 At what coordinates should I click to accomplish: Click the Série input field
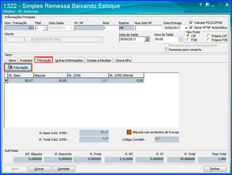click(x=110, y=28)
